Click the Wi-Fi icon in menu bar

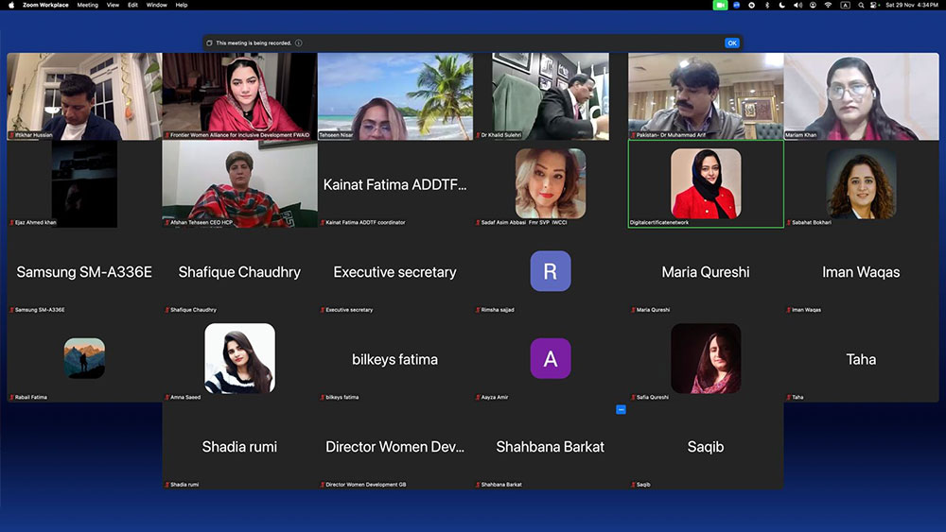[828, 5]
